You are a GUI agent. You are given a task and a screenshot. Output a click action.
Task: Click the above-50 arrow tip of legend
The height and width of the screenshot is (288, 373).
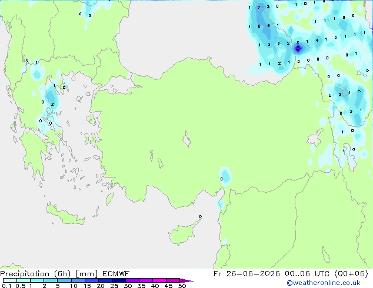[x=186, y=280]
